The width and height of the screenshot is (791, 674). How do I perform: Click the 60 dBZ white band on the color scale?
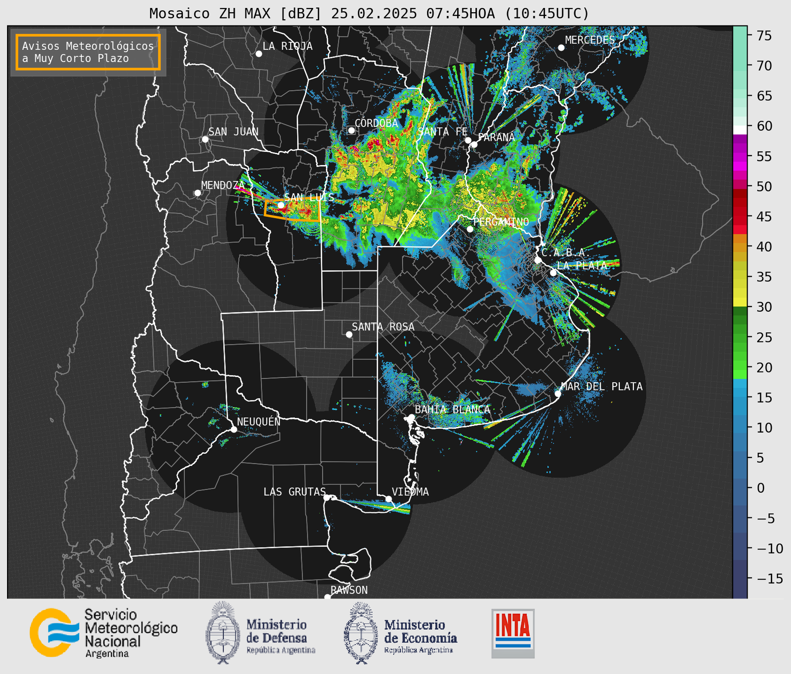pyautogui.click(x=740, y=130)
